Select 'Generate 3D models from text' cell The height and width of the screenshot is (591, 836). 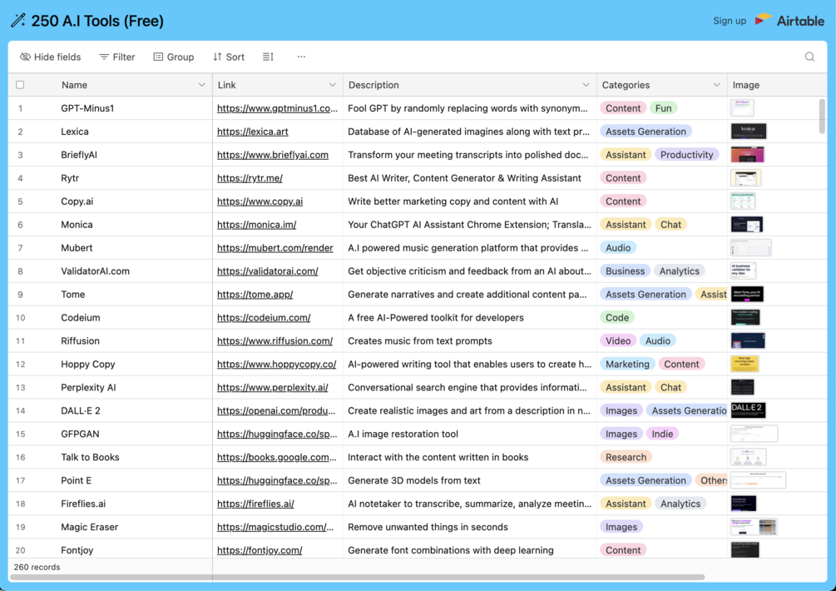470,480
